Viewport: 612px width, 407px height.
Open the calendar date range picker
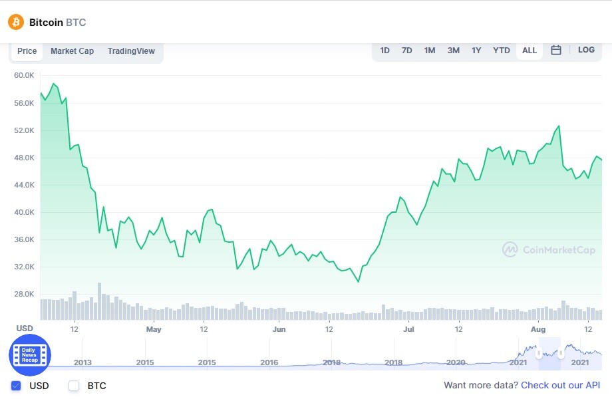coord(556,50)
